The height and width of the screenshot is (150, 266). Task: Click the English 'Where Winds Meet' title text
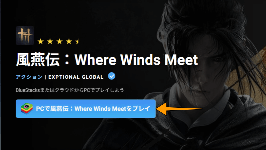(136, 60)
